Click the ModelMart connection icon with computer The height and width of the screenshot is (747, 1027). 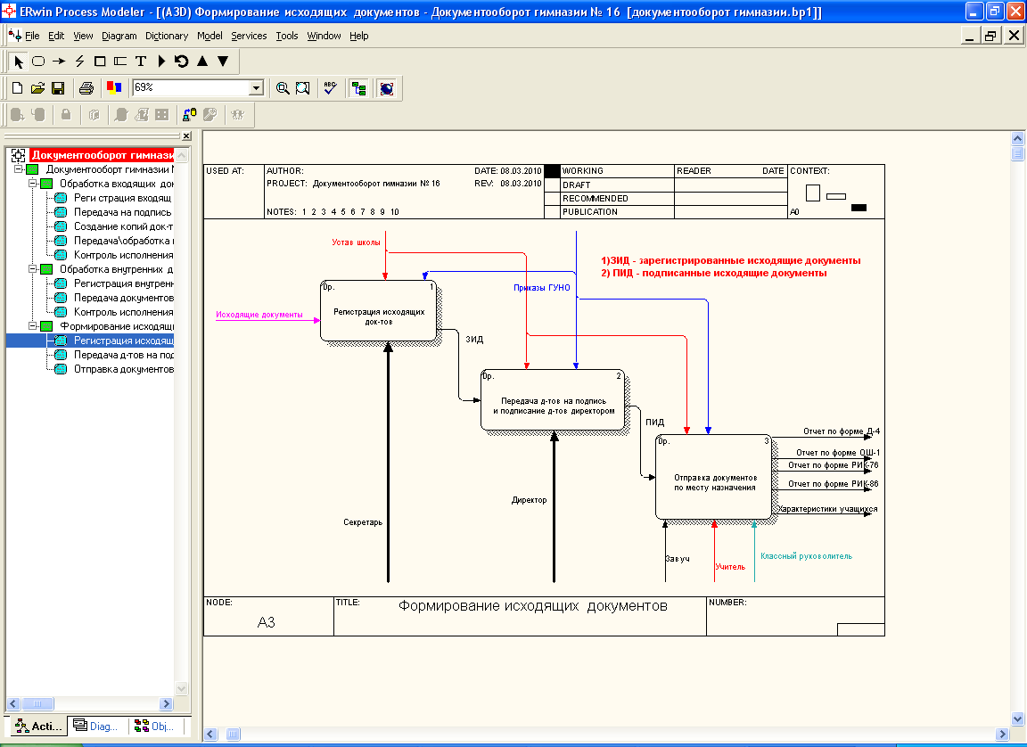189,115
